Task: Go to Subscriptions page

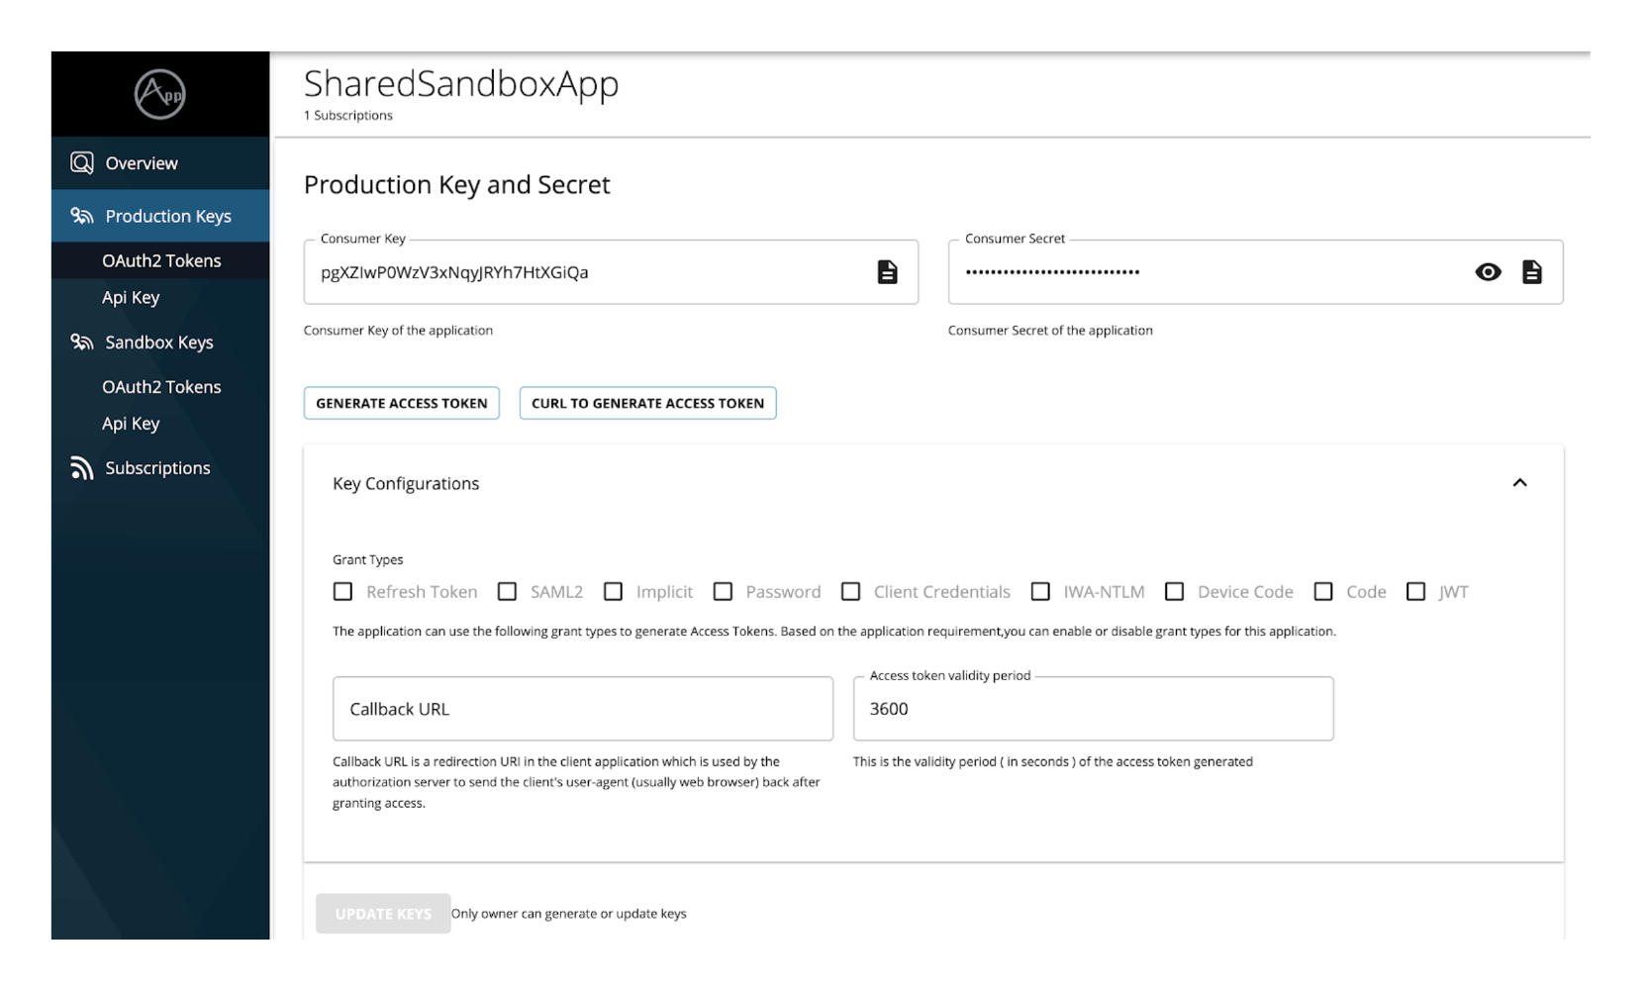Action: click(x=160, y=467)
